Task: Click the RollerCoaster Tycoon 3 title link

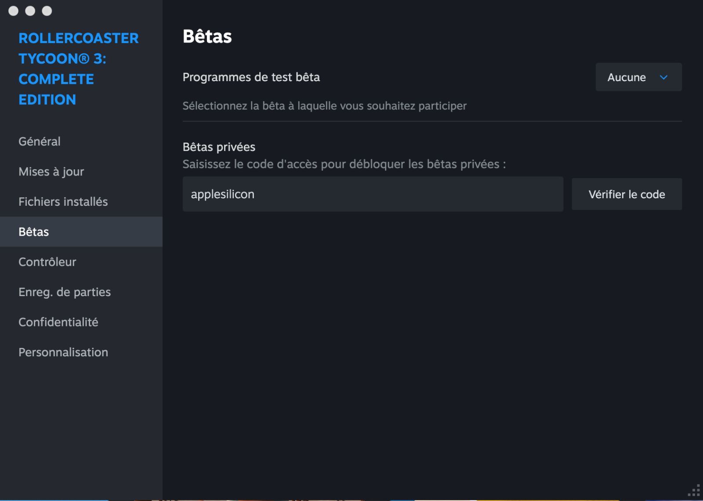Action: [x=78, y=69]
